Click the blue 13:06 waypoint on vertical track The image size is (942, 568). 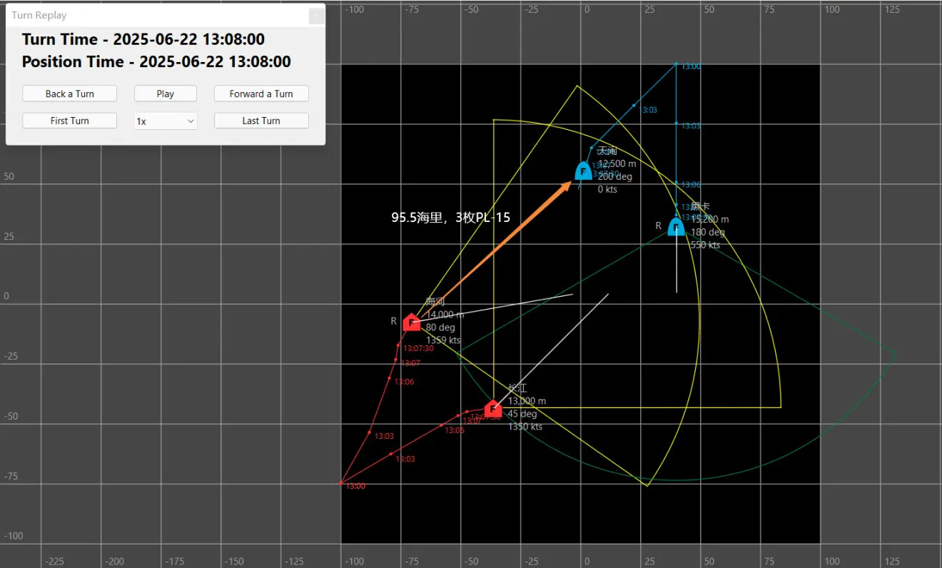pos(676,183)
